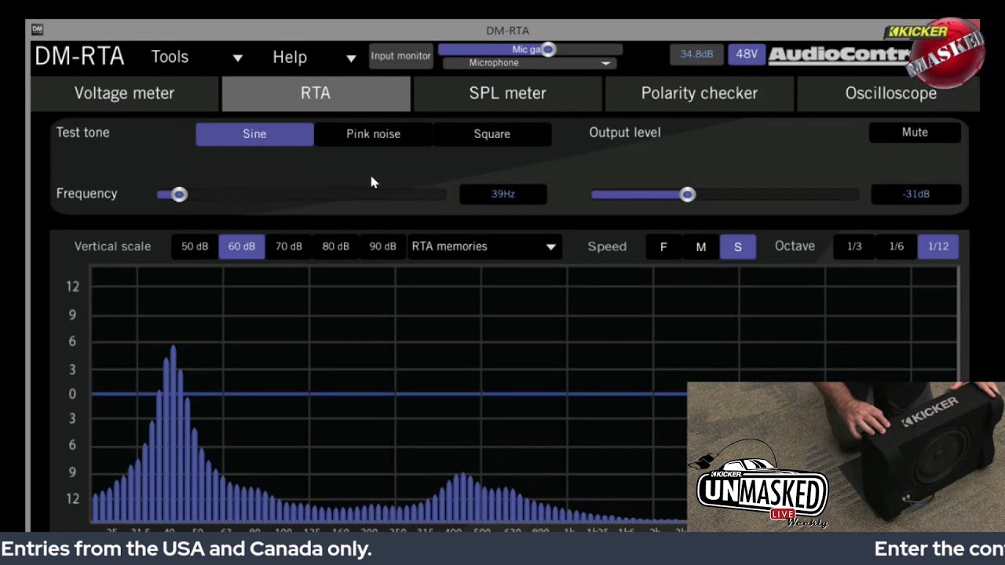Set speed to F (fast)
The width and height of the screenshot is (1005, 565).
pos(663,246)
